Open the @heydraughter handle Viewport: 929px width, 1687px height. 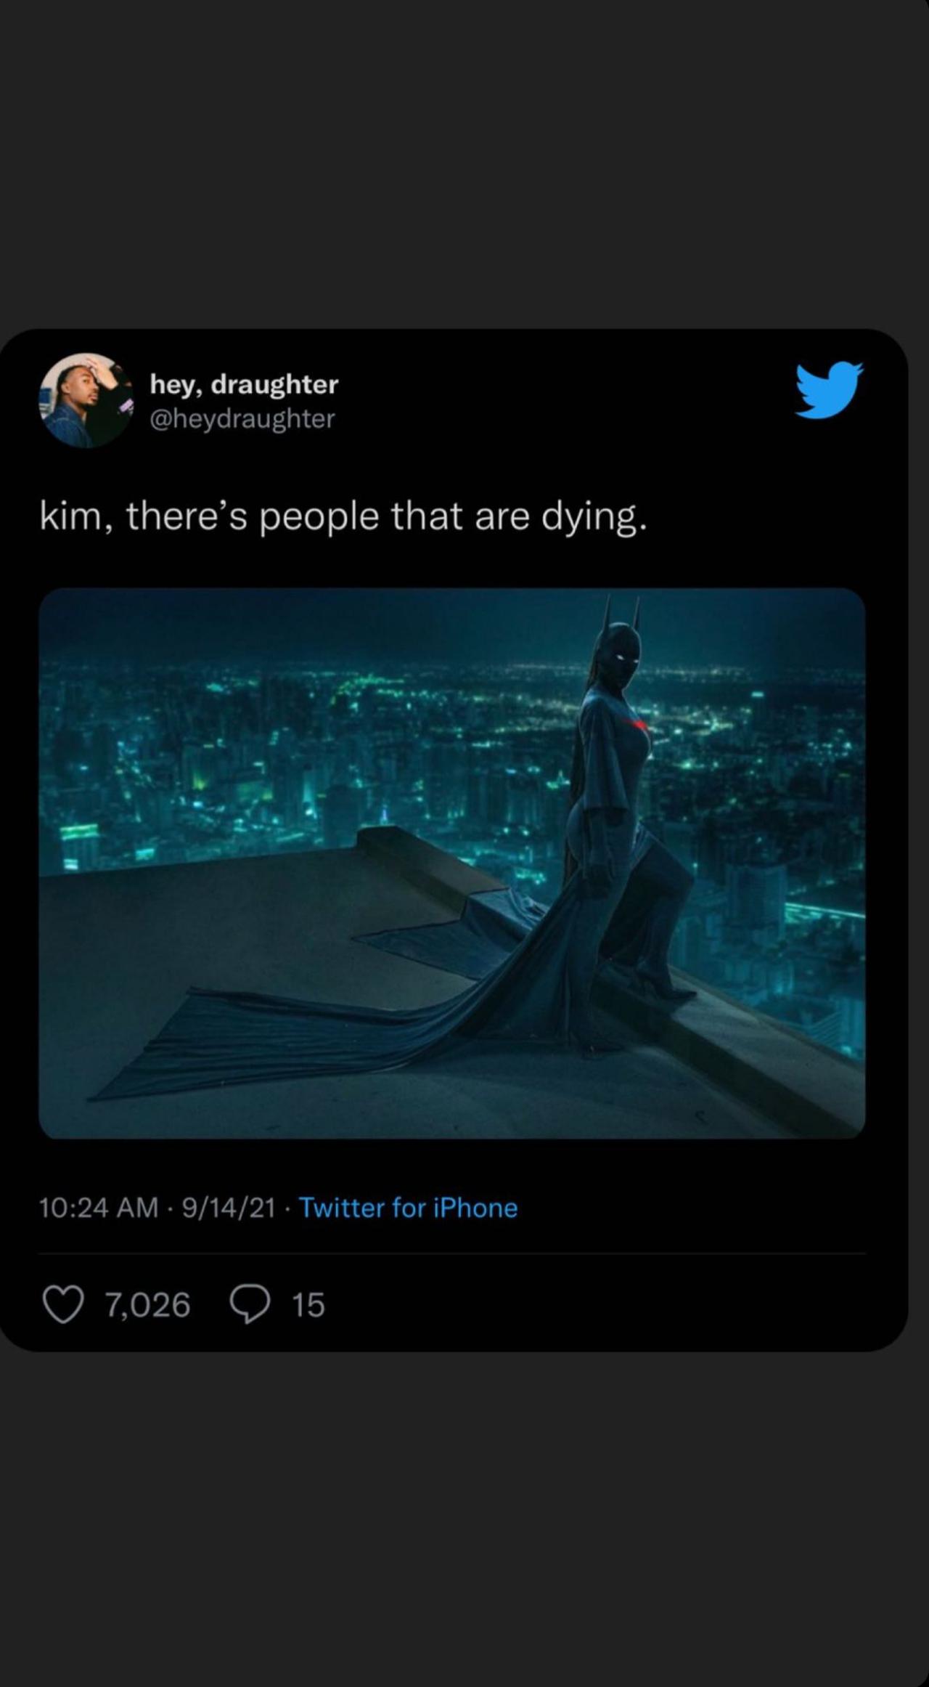tap(242, 419)
